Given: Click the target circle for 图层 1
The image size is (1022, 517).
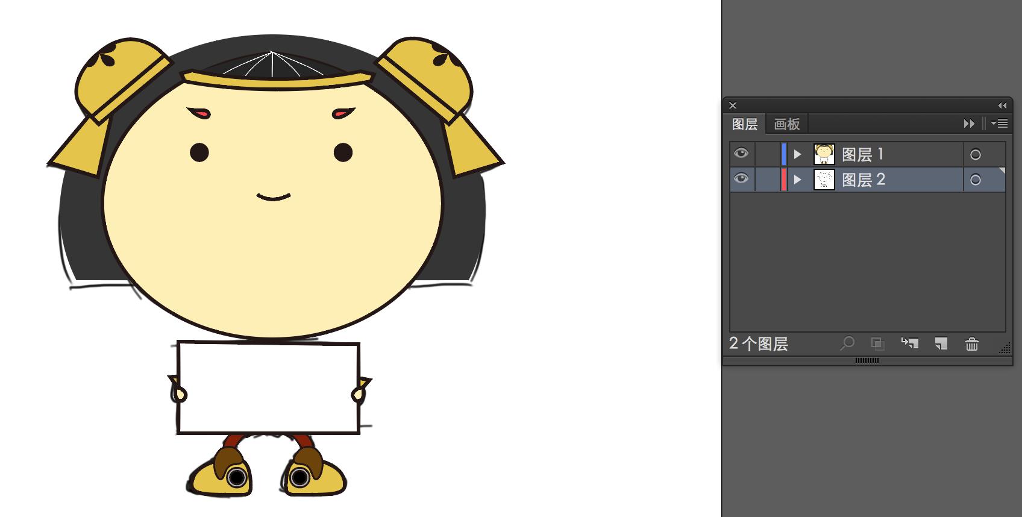Looking at the screenshot, I should click(x=975, y=155).
